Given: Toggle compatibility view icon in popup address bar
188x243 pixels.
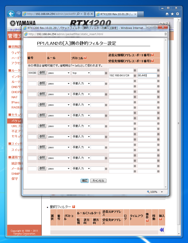Looking at the screenshot, I should pyautogui.click(x=165, y=34).
